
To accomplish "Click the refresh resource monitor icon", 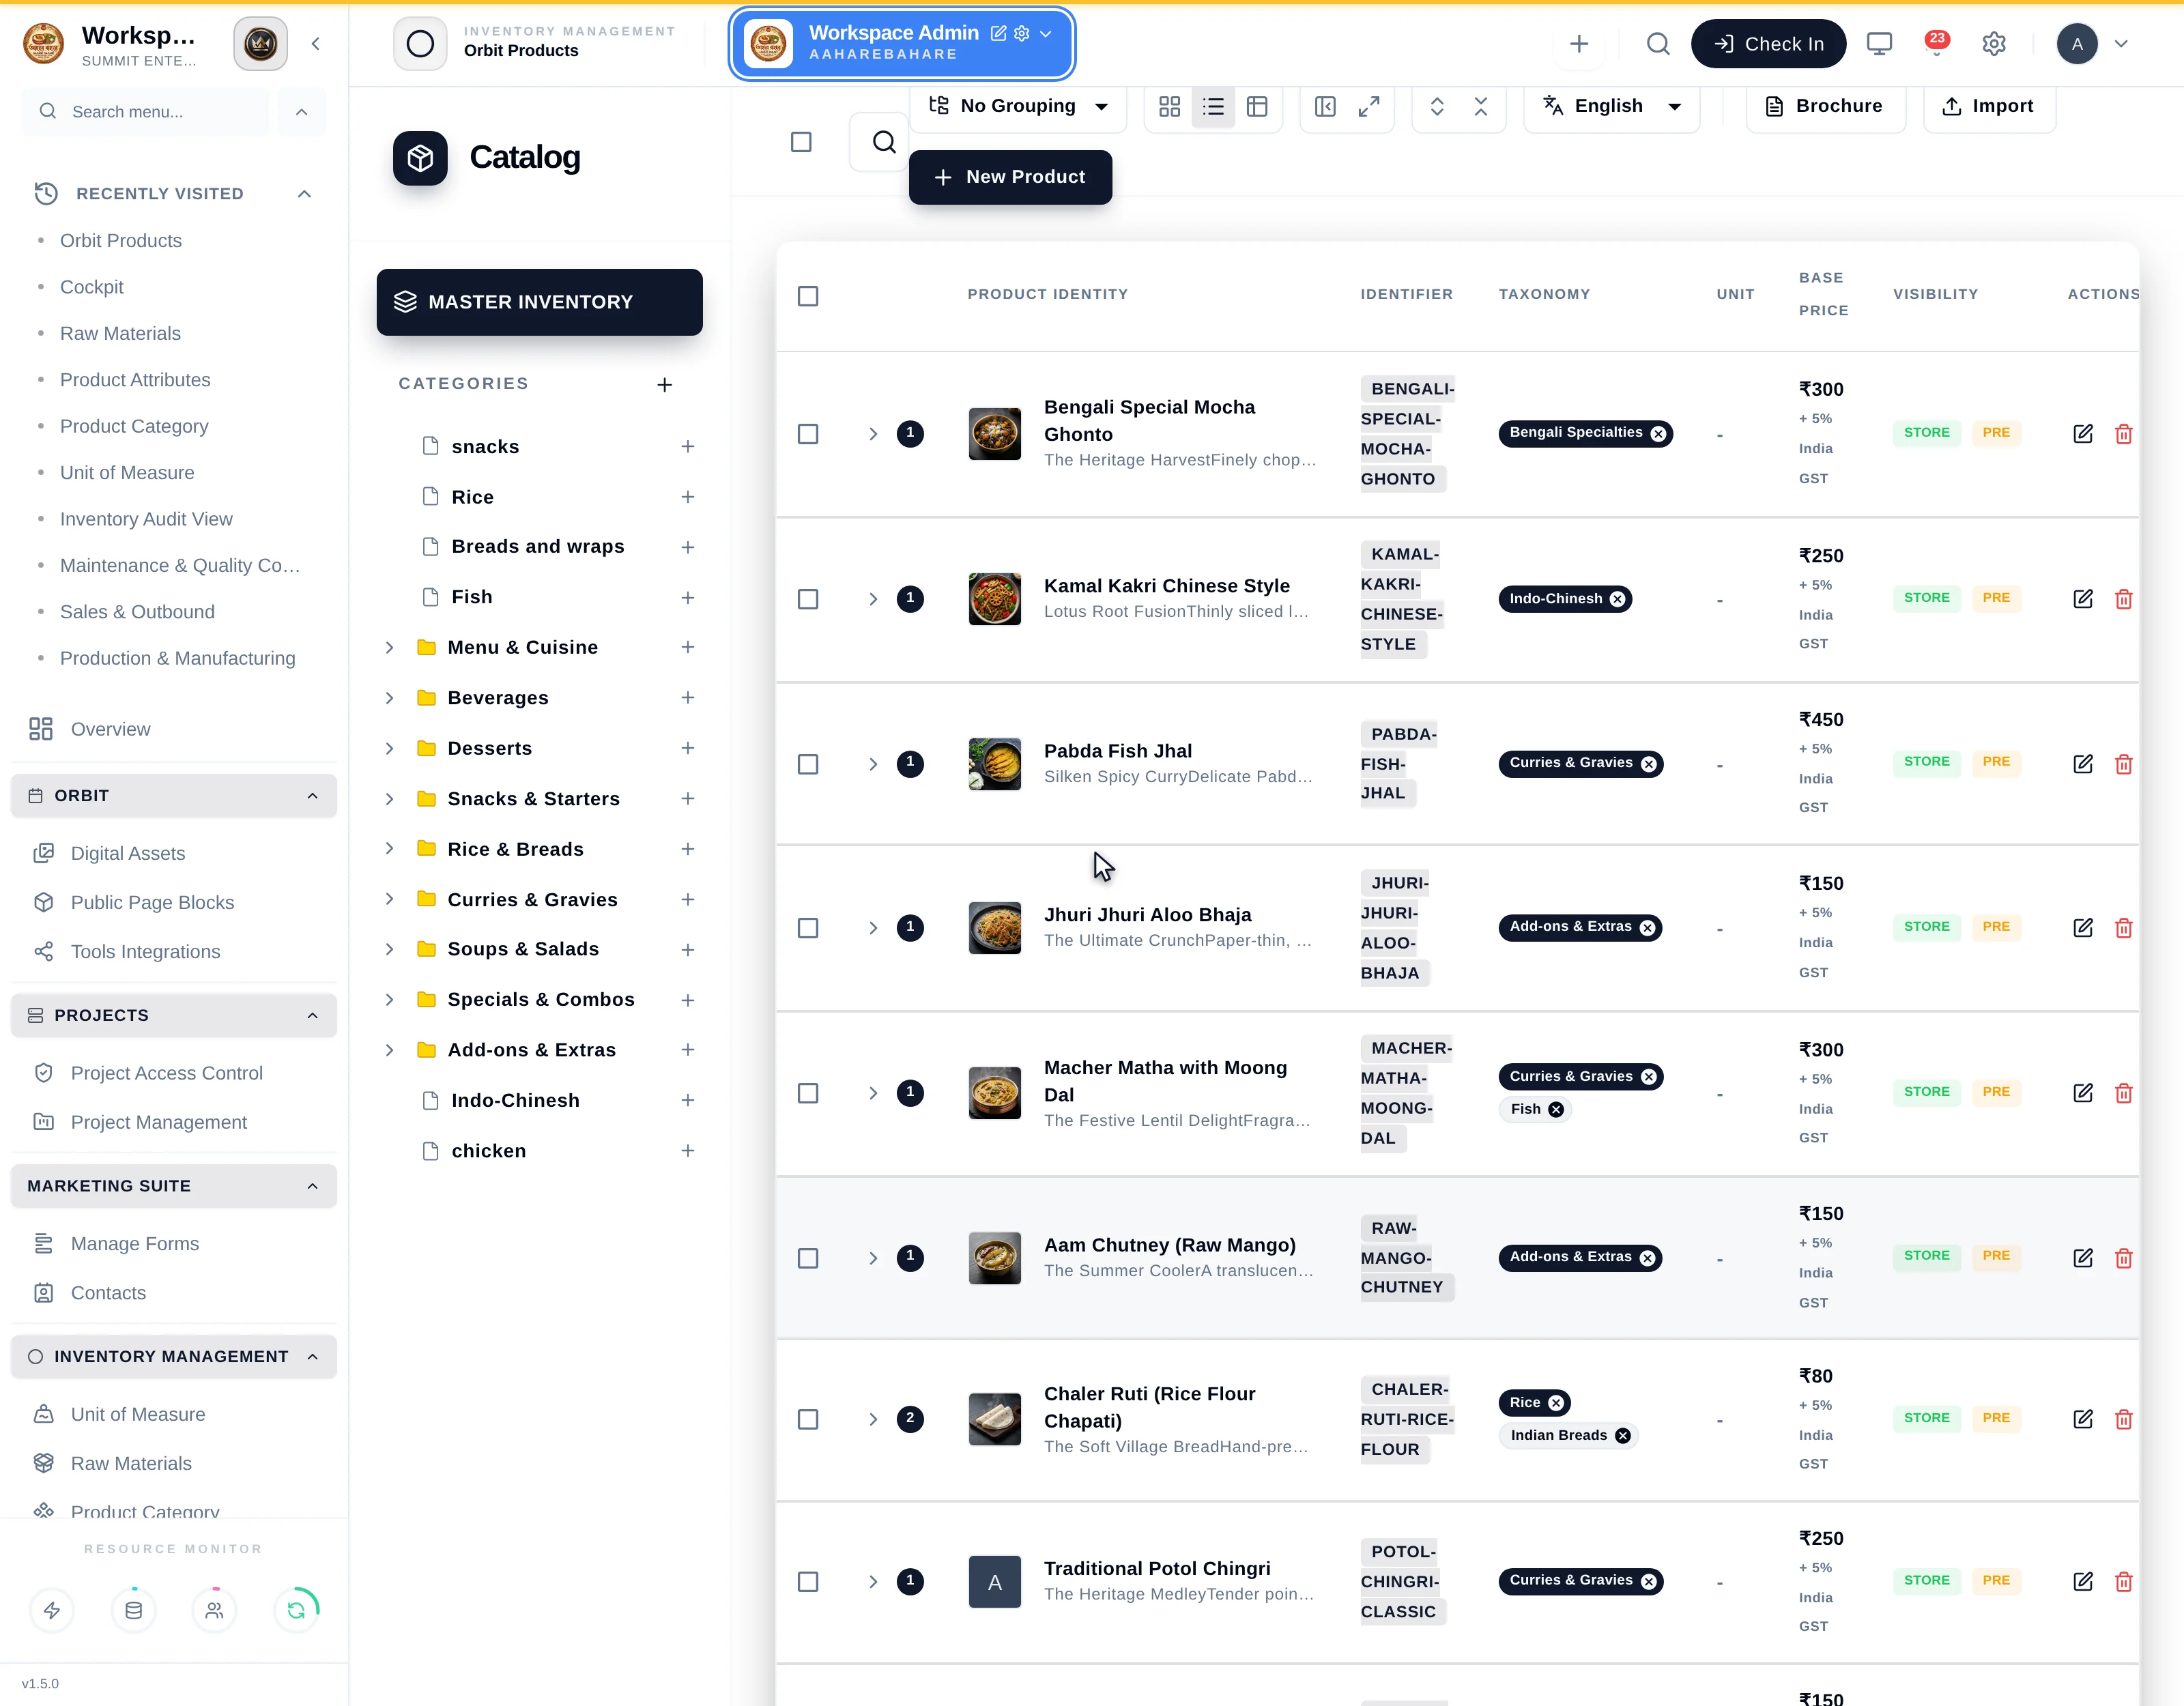I will 296,1610.
